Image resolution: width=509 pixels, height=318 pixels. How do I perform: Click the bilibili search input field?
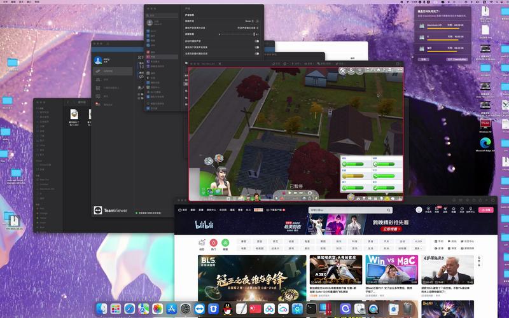pyautogui.click(x=347, y=211)
